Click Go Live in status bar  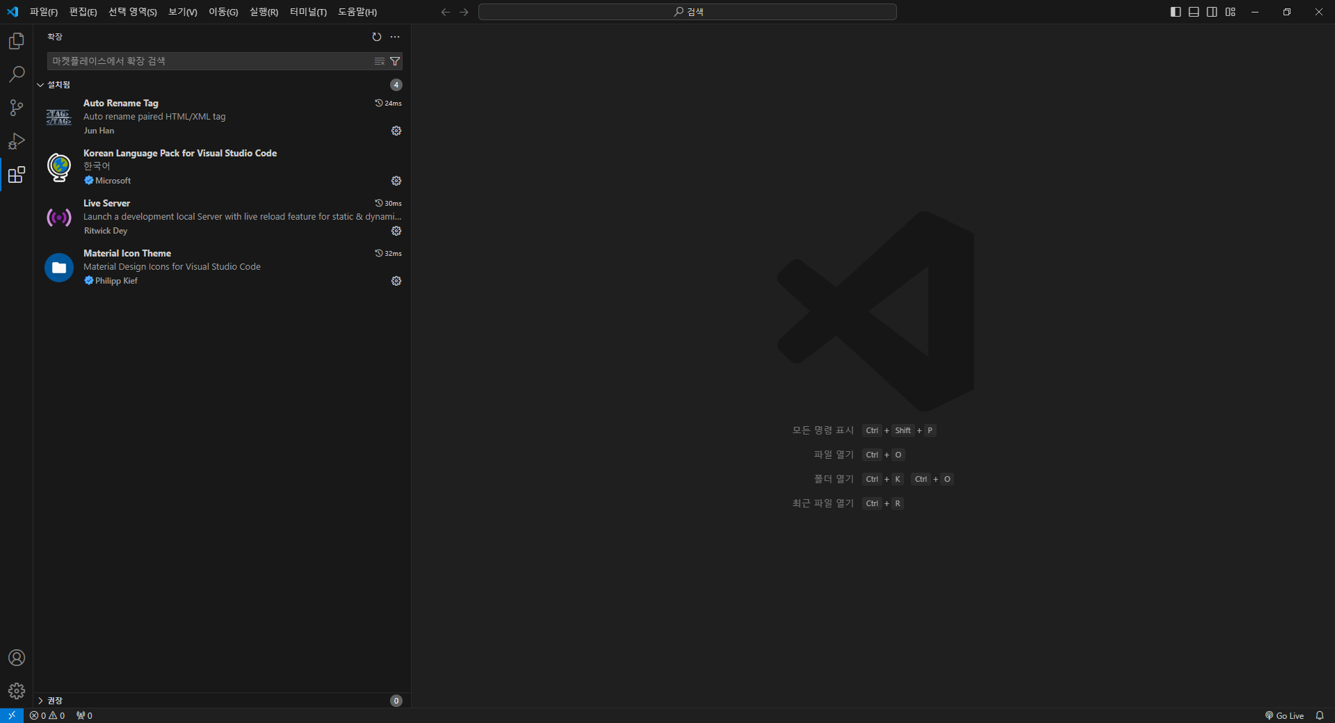1284,715
